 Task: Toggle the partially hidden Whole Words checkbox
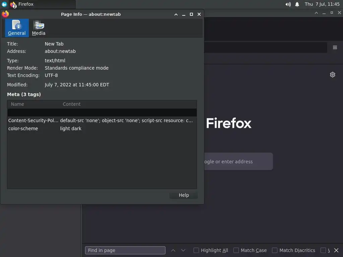click(x=323, y=250)
